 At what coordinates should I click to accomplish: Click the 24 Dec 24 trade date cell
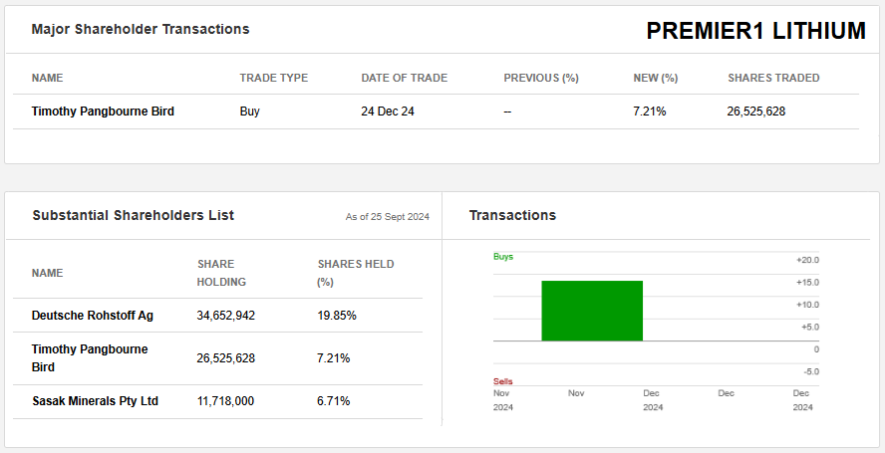[388, 112]
